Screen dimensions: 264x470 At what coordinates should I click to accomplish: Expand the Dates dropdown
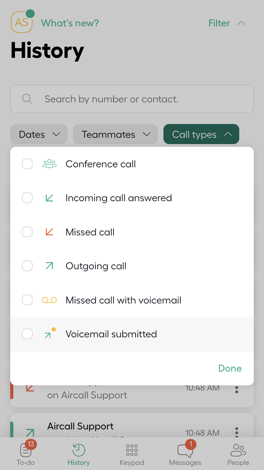click(39, 134)
